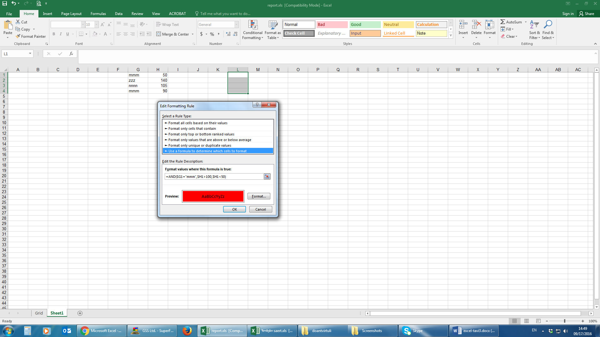Click the Format as Table icon
Viewport: 600px width, 337px height.
pyautogui.click(x=272, y=25)
